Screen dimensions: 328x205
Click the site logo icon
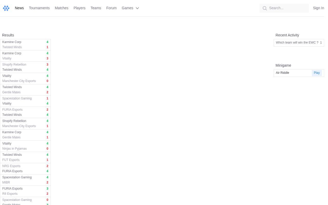click(6, 8)
